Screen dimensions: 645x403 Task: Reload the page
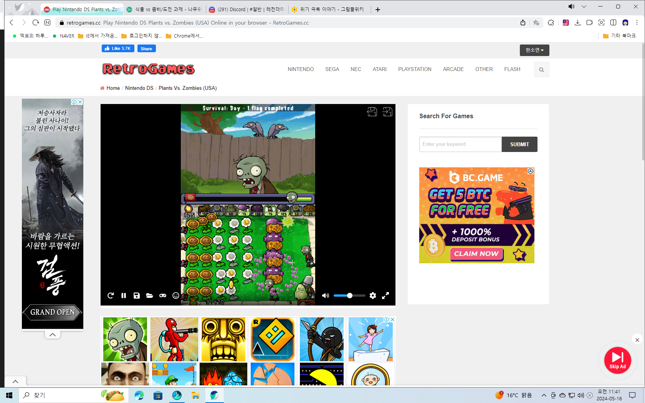(36, 23)
